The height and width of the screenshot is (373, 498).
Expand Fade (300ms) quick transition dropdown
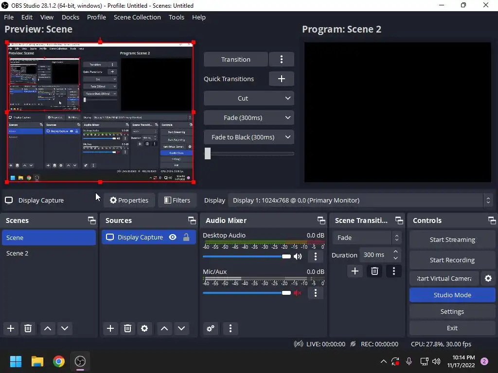coord(288,118)
